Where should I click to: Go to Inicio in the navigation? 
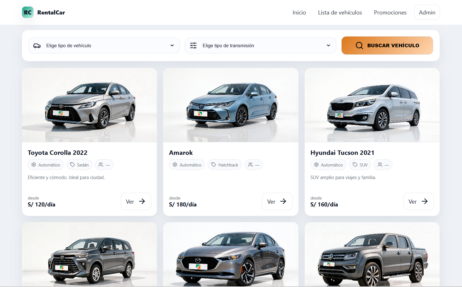click(299, 13)
